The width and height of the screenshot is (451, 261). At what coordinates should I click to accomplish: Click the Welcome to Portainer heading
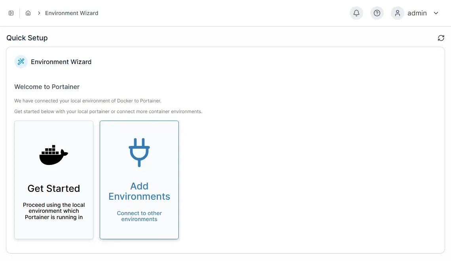pyautogui.click(x=47, y=87)
